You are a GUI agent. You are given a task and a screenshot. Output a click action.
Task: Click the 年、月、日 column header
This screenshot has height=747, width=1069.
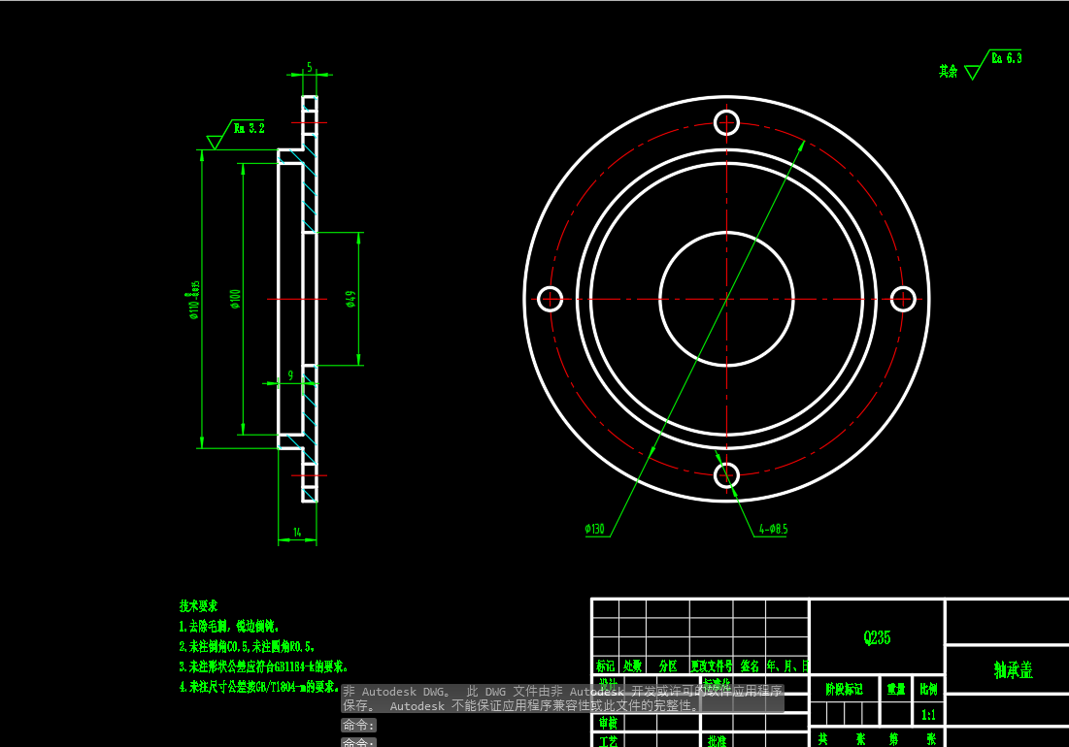click(787, 666)
